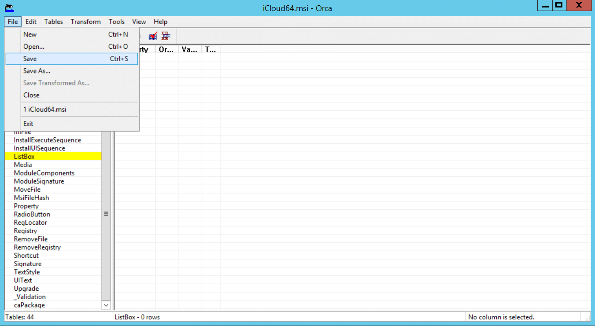Close the Orca window

tap(579, 6)
